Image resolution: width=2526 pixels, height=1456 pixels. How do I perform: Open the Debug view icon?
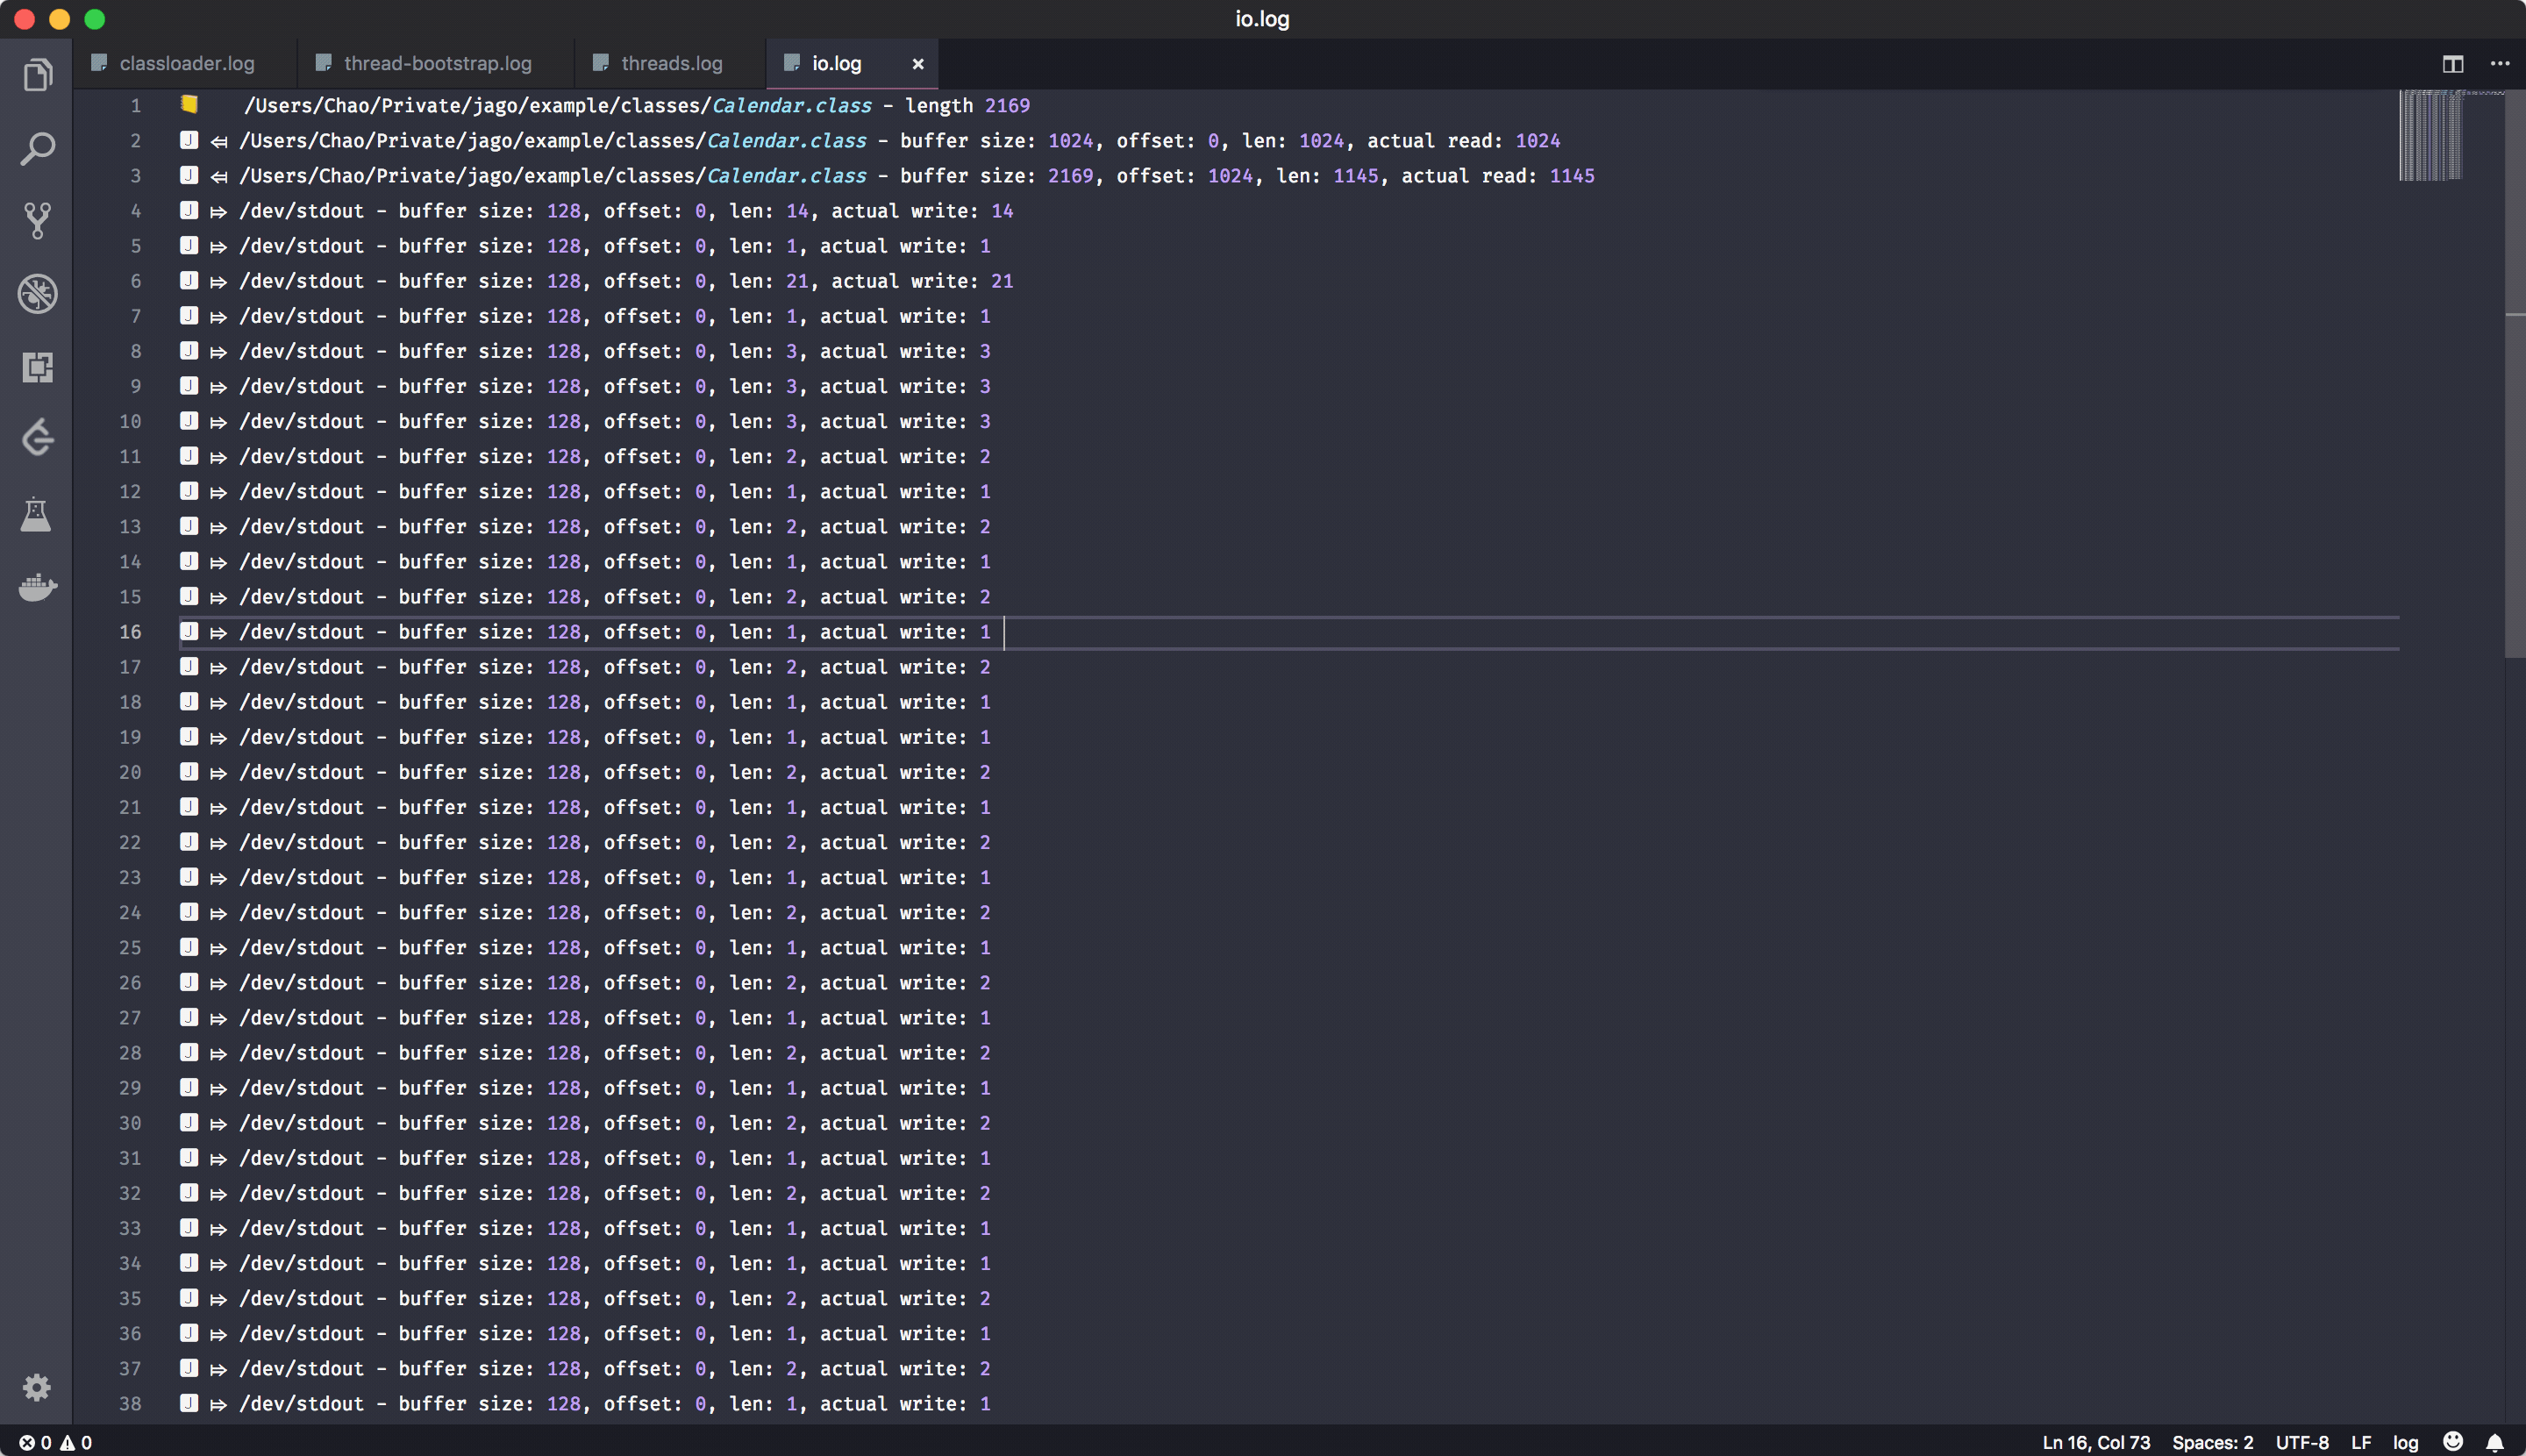coord(37,294)
